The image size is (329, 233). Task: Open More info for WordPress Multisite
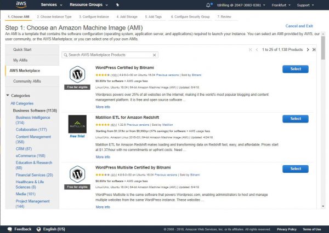103,207
